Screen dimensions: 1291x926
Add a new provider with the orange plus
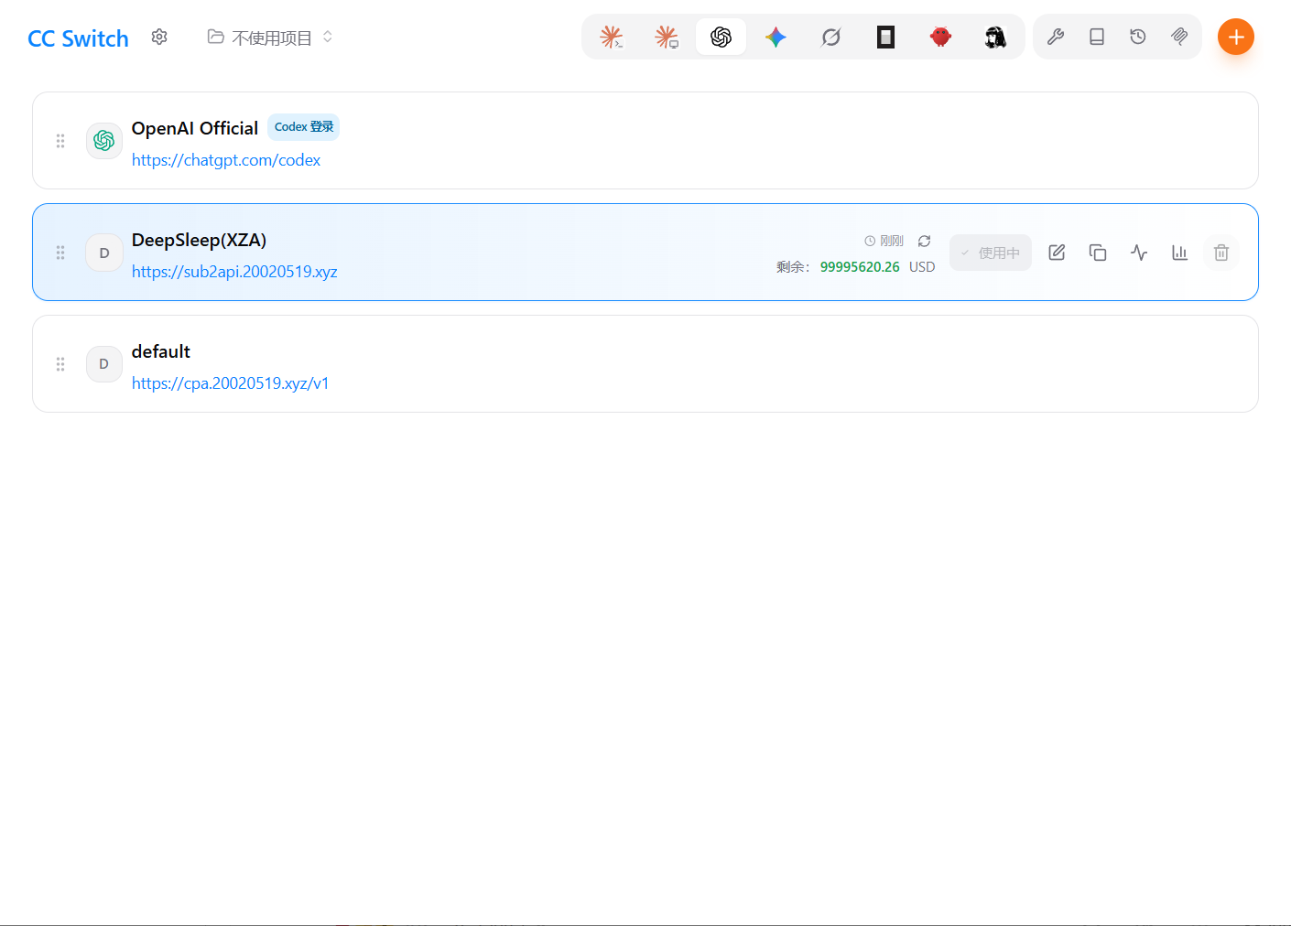tap(1236, 37)
